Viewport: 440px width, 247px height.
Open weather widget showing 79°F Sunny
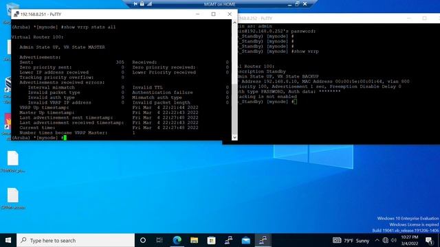(x=356, y=241)
